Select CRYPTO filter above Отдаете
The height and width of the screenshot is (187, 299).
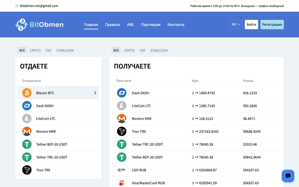click(35, 50)
